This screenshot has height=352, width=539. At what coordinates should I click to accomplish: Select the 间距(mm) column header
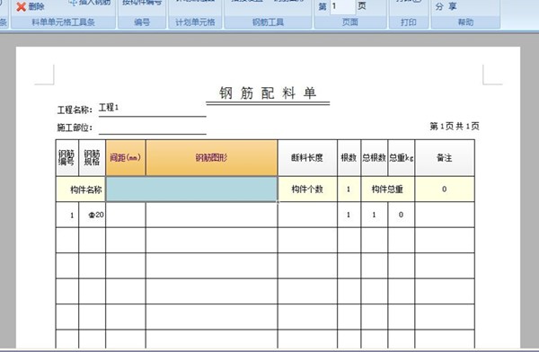pos(126,157)
